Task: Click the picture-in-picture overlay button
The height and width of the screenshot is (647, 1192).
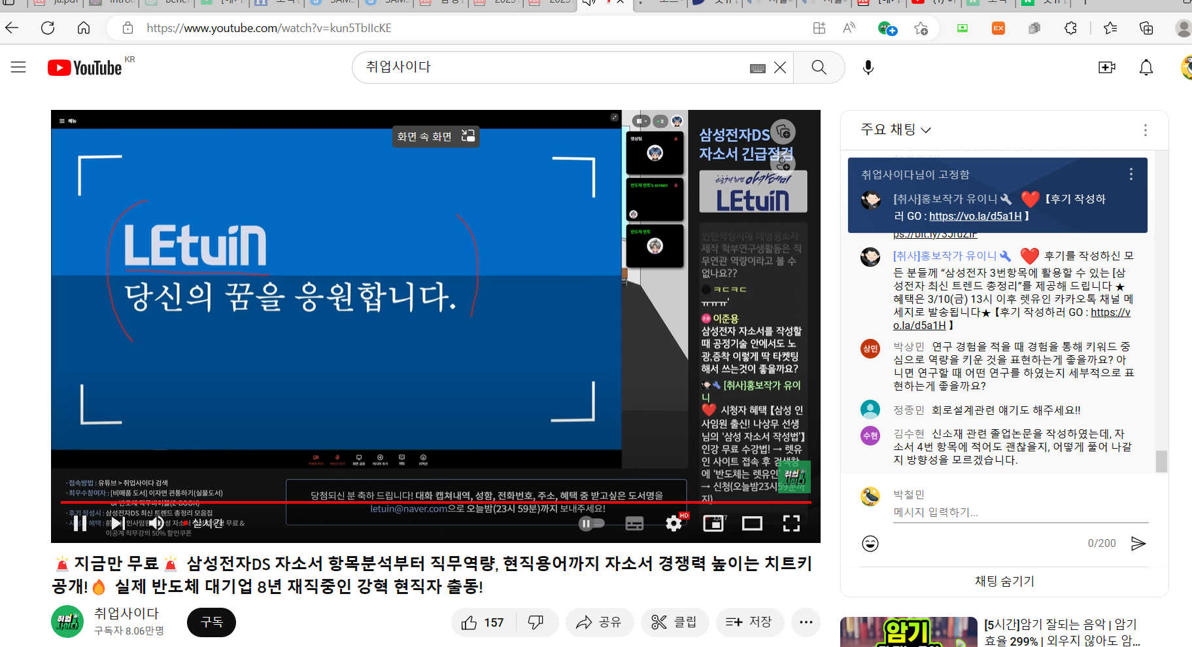Action: tap(435, 136)
